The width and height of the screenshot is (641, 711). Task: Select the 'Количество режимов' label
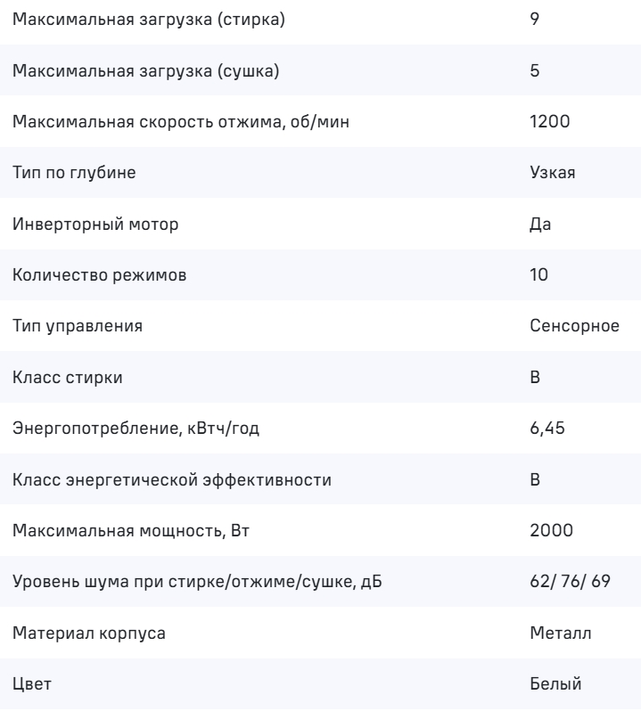(100, 275)
